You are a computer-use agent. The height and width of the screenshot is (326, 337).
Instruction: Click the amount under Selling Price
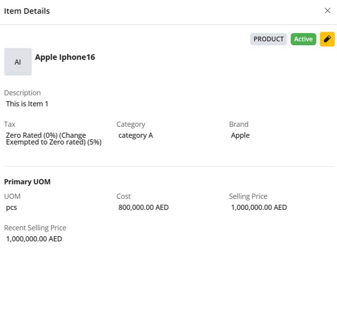(x=259, y=207)
